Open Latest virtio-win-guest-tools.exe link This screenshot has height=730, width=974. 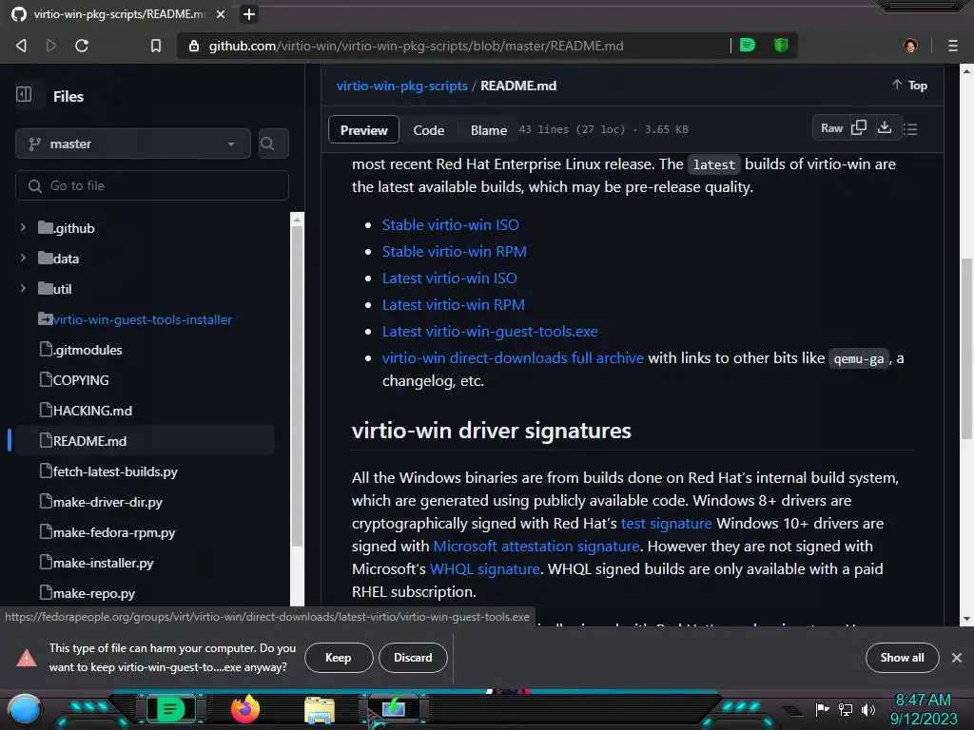coord(490,332)
